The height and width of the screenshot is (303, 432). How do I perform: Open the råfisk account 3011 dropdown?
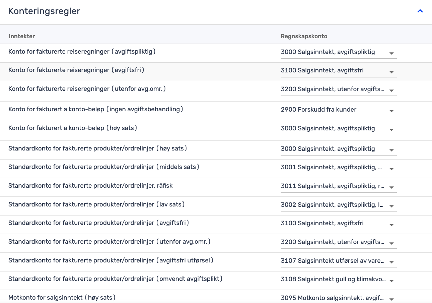[x=338, y=186]
